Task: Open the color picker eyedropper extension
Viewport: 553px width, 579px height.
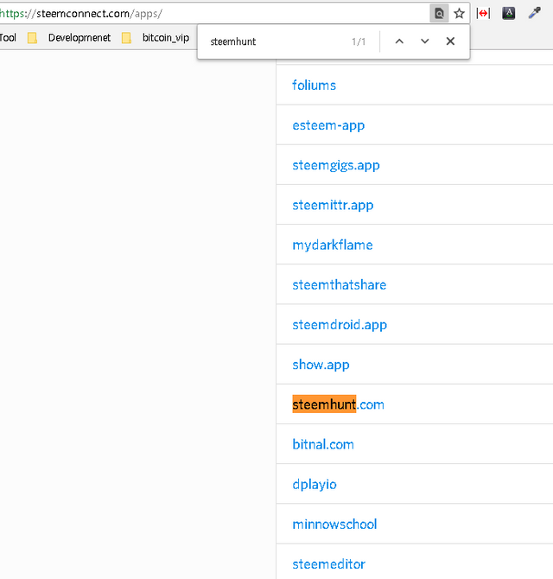Action: coord(535,13)
